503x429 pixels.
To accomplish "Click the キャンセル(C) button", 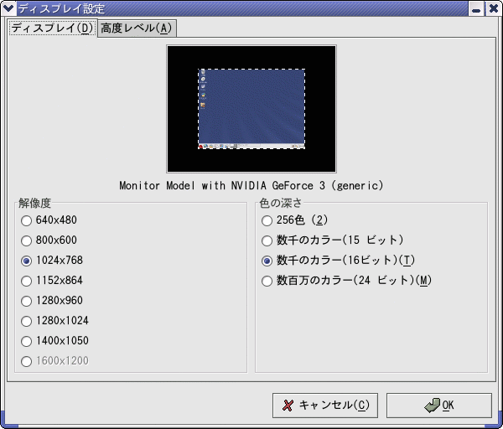I will (x=325, y=406).
